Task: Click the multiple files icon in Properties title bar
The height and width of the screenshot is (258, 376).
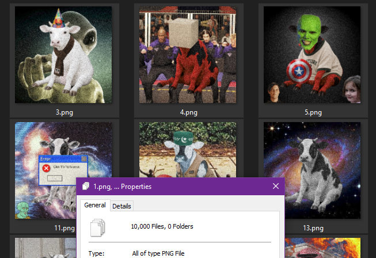Action: pyautogui.click(x=86, y=186)
